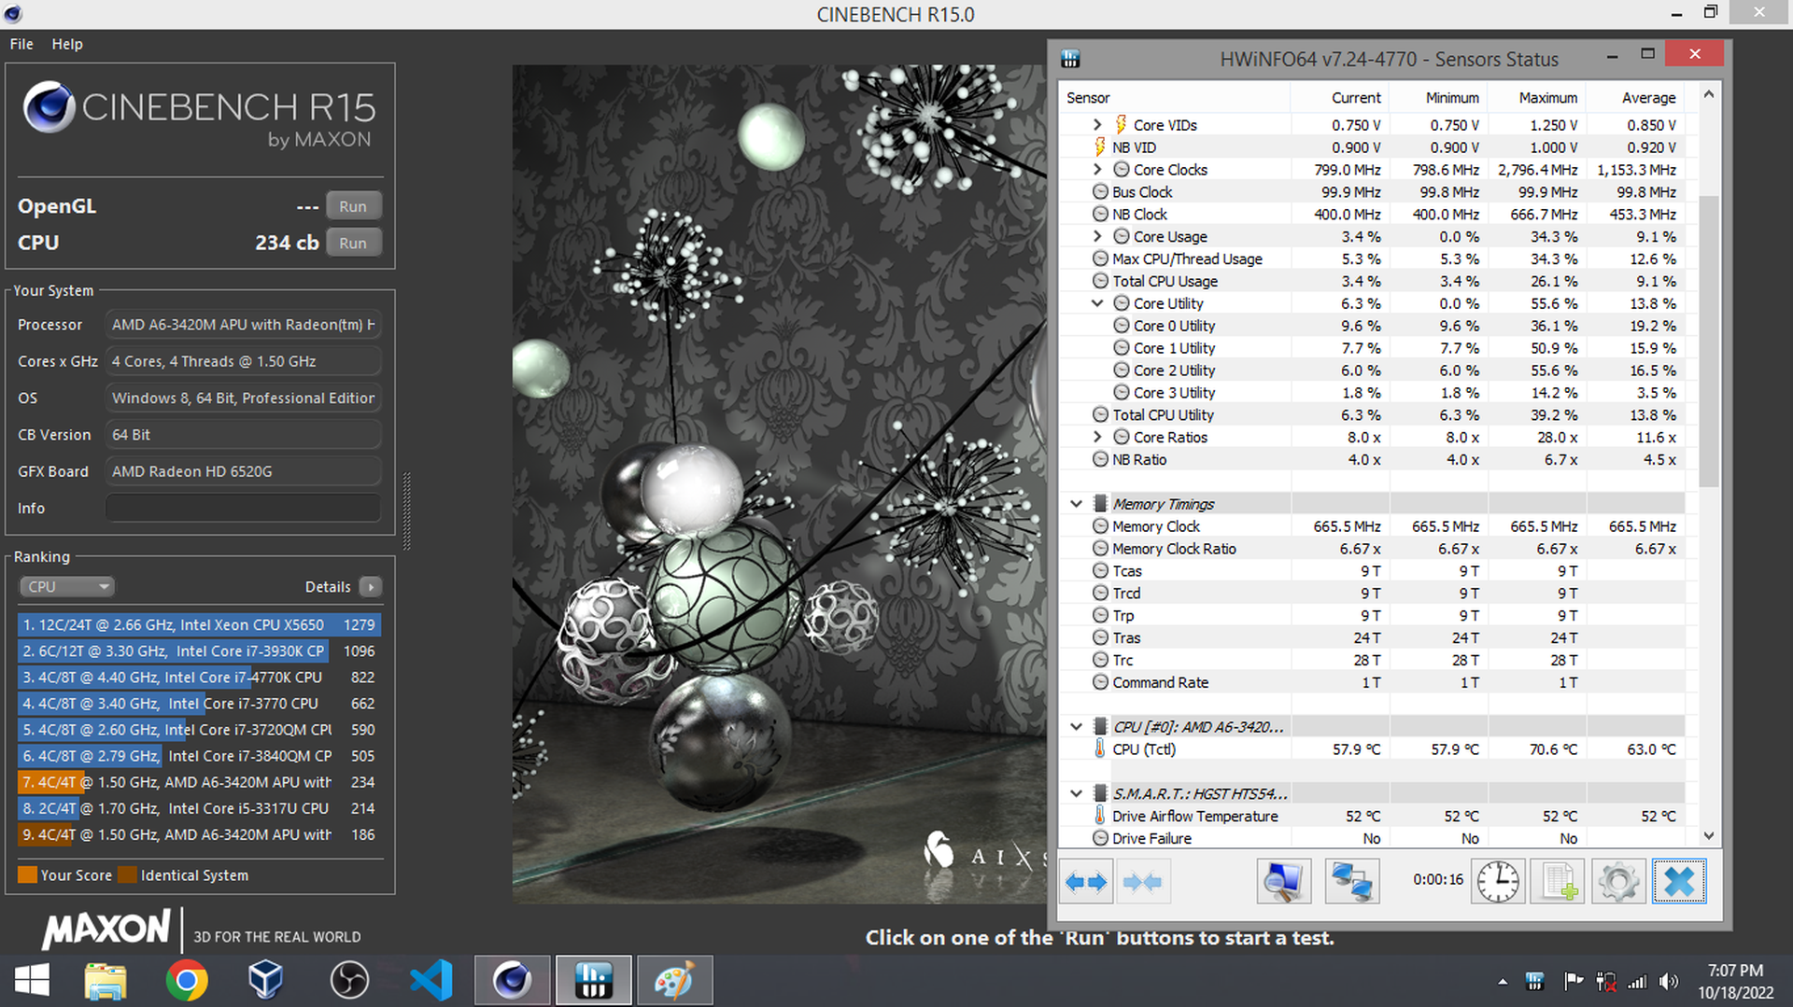Start logging with sheet-plus icon

[x=1558, y=881]
